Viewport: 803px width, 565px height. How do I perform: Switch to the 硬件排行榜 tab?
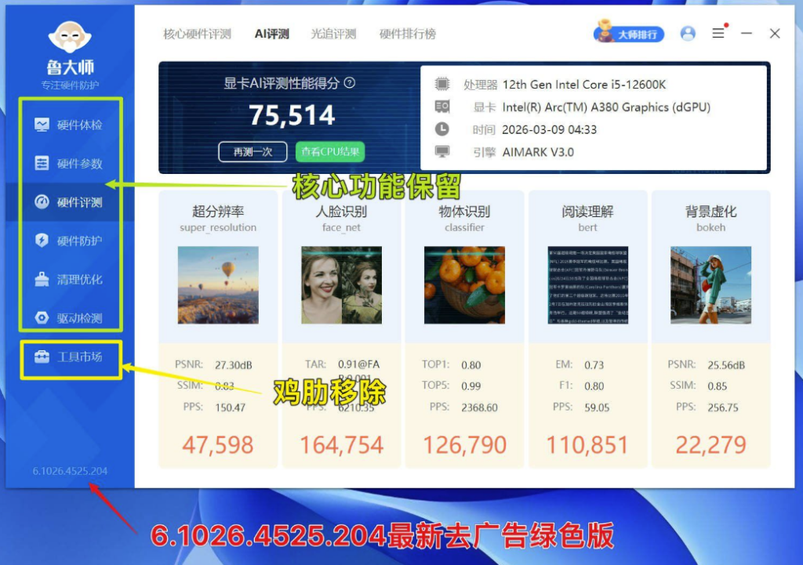(408, 34)
